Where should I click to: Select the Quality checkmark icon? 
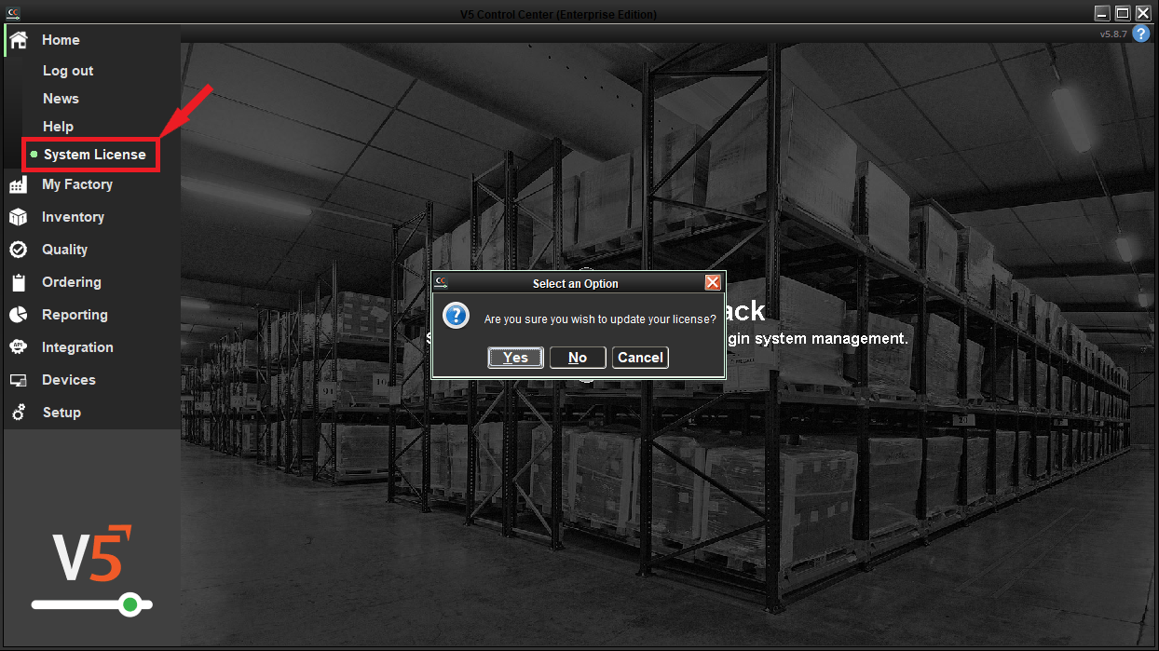[18, 250]
